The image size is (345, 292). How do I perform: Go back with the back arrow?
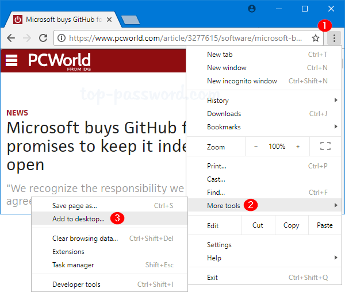10,38
